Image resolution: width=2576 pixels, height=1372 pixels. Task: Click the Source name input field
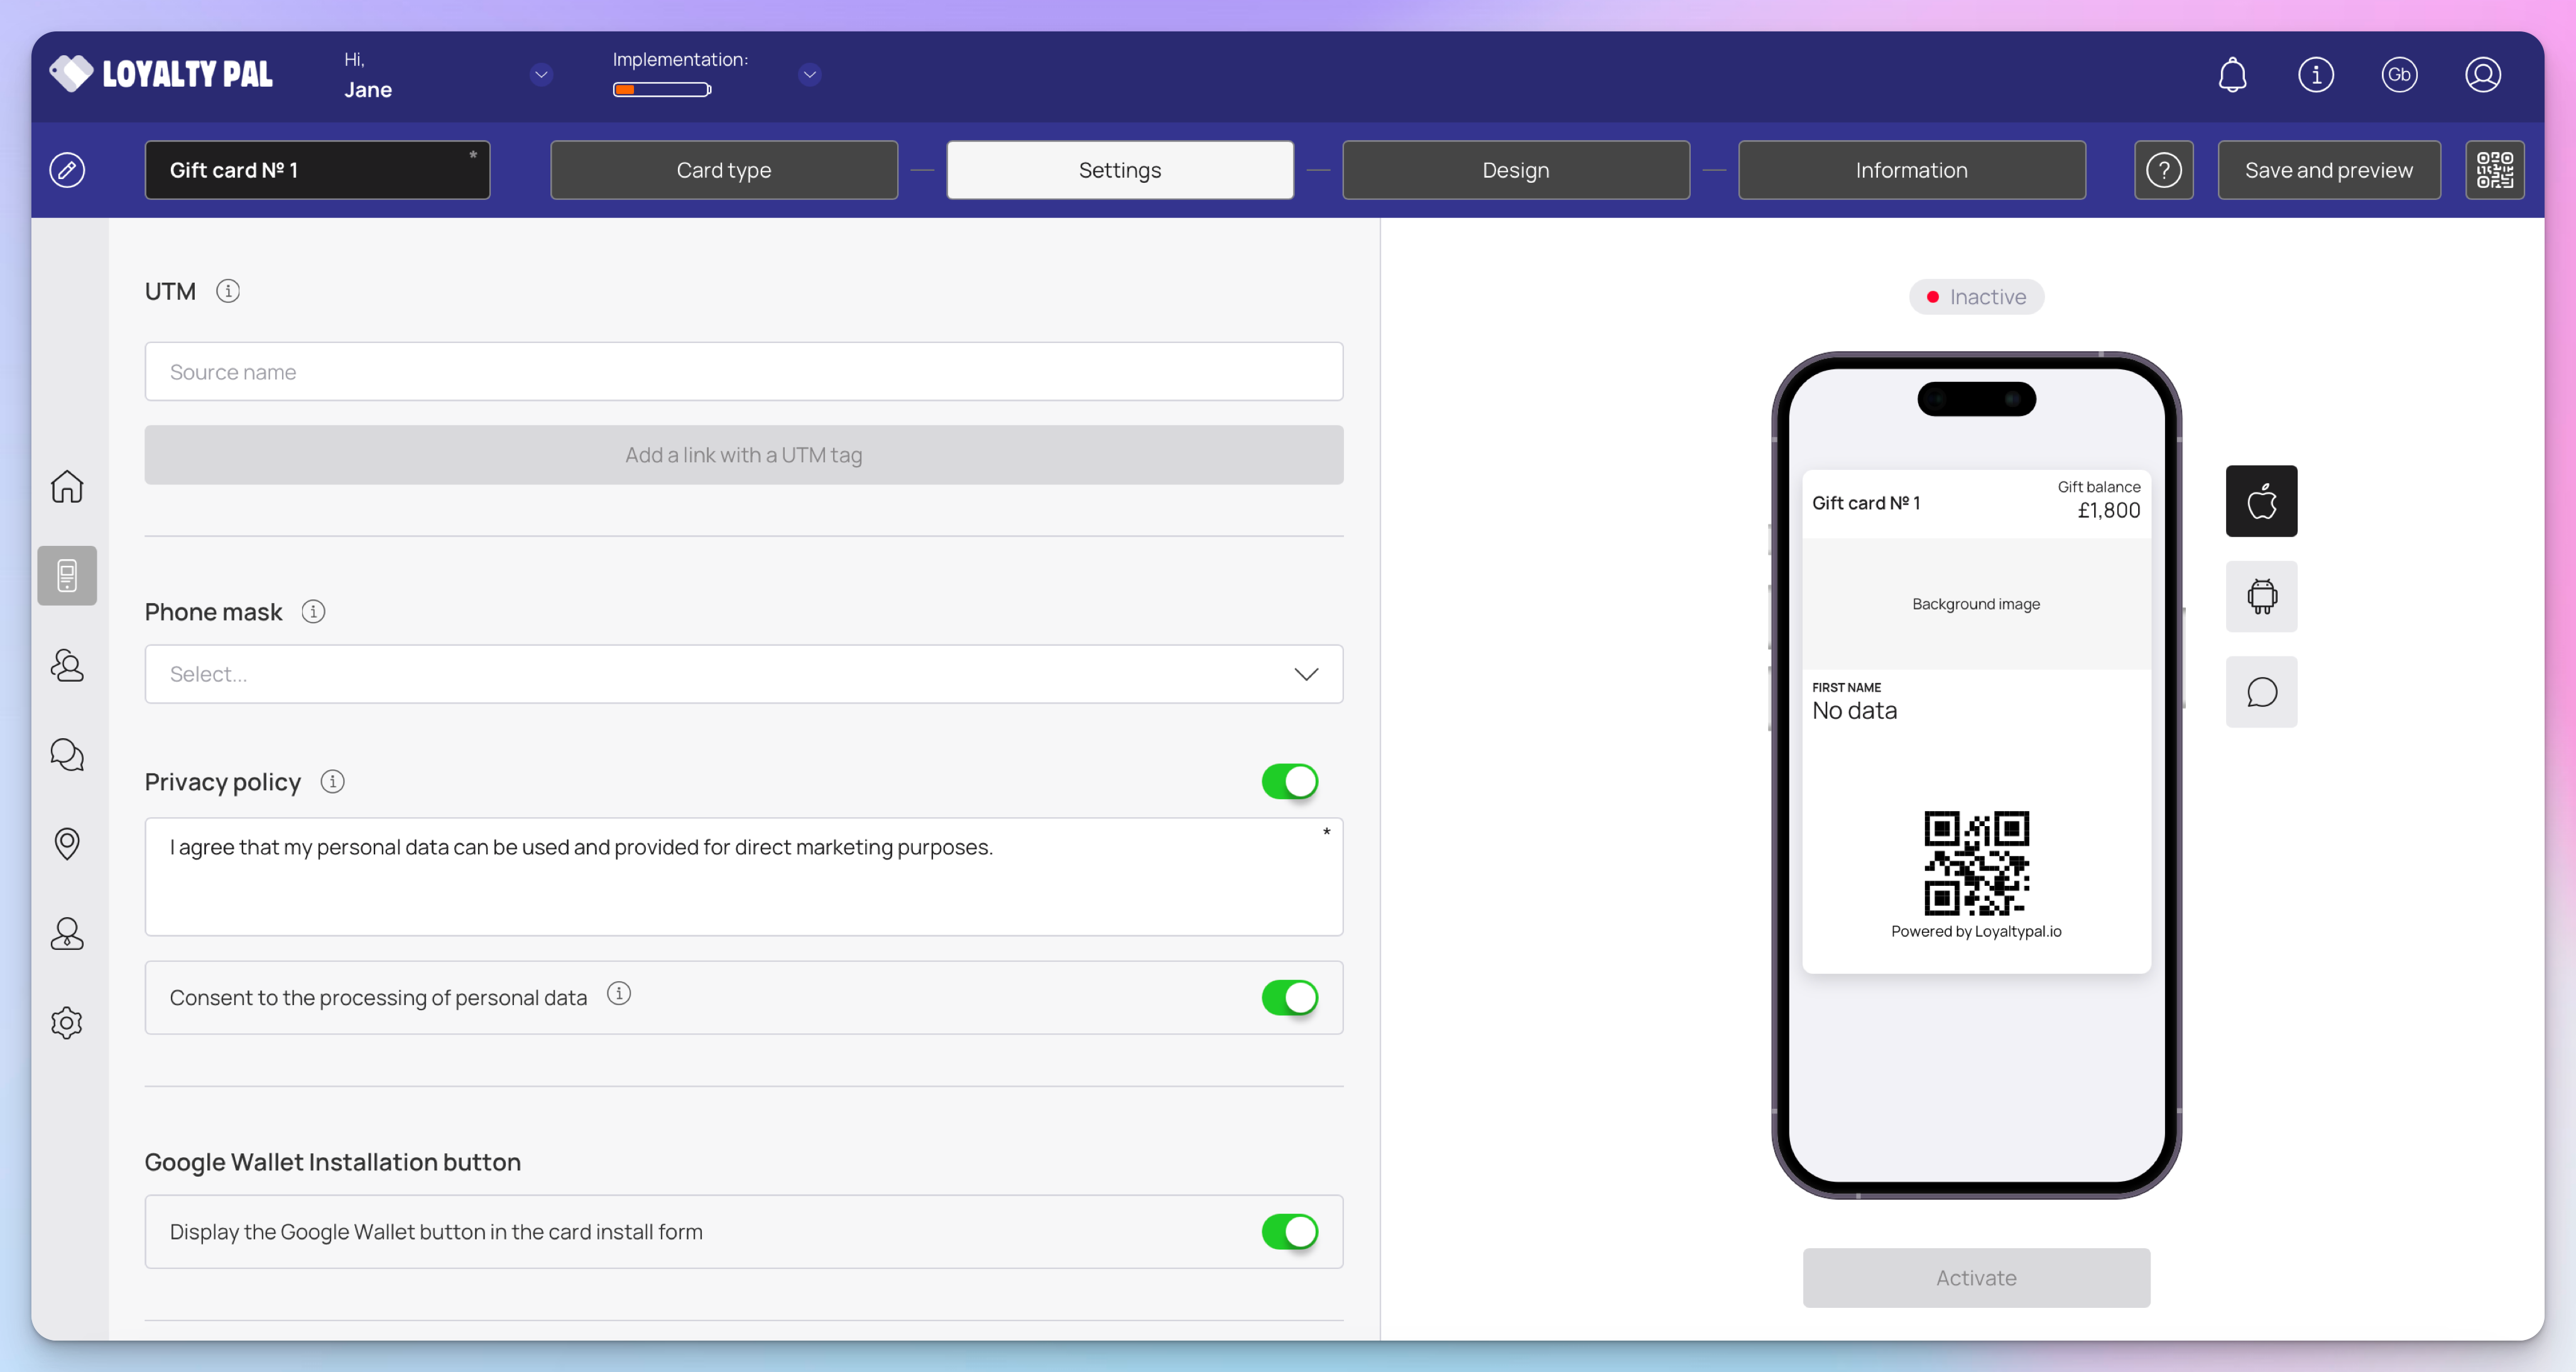pos(743,372)
